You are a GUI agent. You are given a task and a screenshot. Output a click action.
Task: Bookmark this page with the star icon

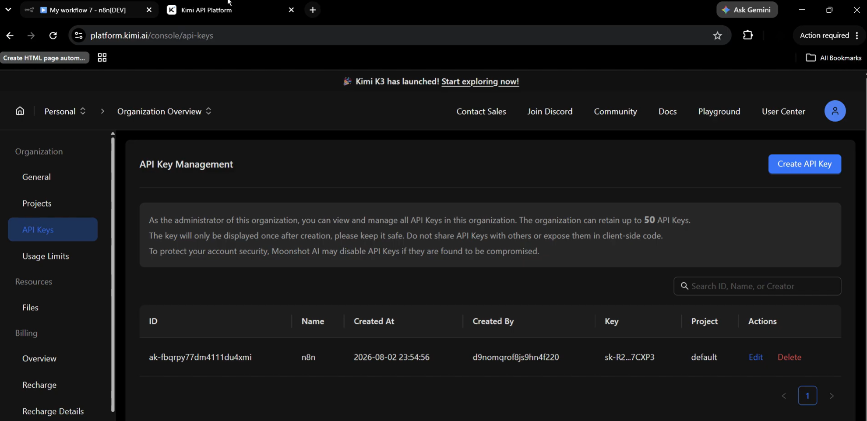point(717,35)
